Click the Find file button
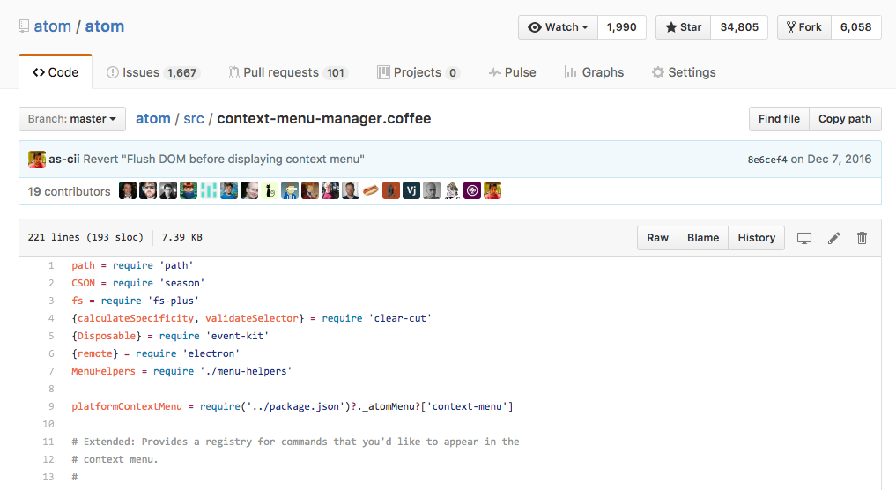This screenshot has height=490, width=896. (x=779, y=119)
